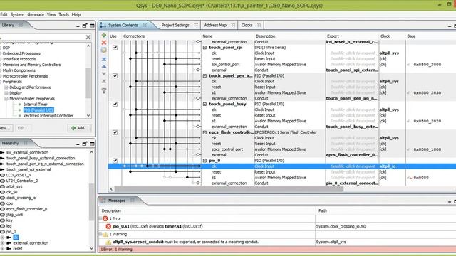Collapse the 1 Warning message group

(x=100, y=234)
